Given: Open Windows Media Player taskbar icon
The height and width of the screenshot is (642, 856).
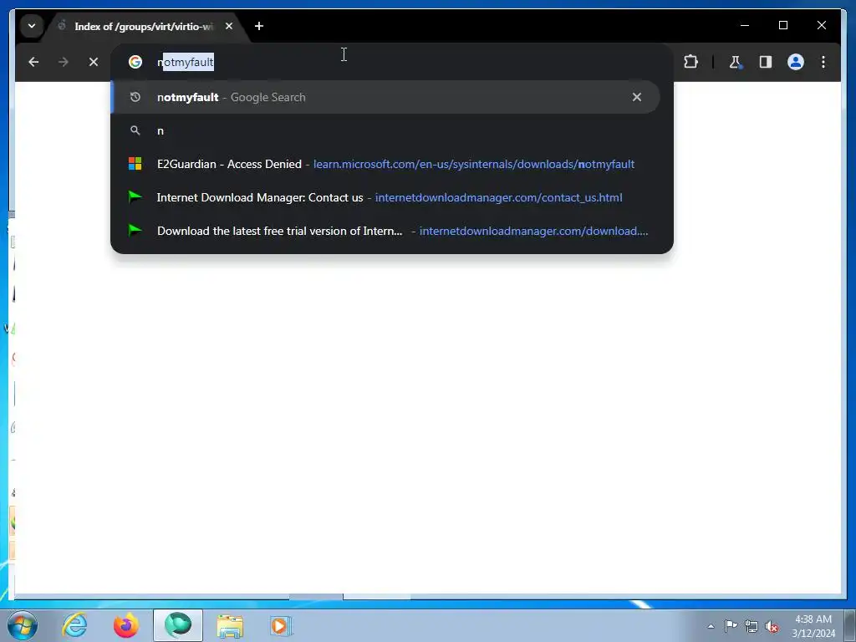Looking at the screenshot, I should pos(281,625).
